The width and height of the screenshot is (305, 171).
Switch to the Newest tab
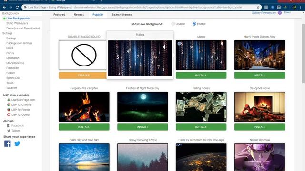(79, 15)
